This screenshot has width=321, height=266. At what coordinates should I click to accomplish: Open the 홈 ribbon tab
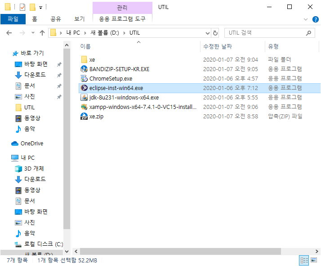click(34, 19)
